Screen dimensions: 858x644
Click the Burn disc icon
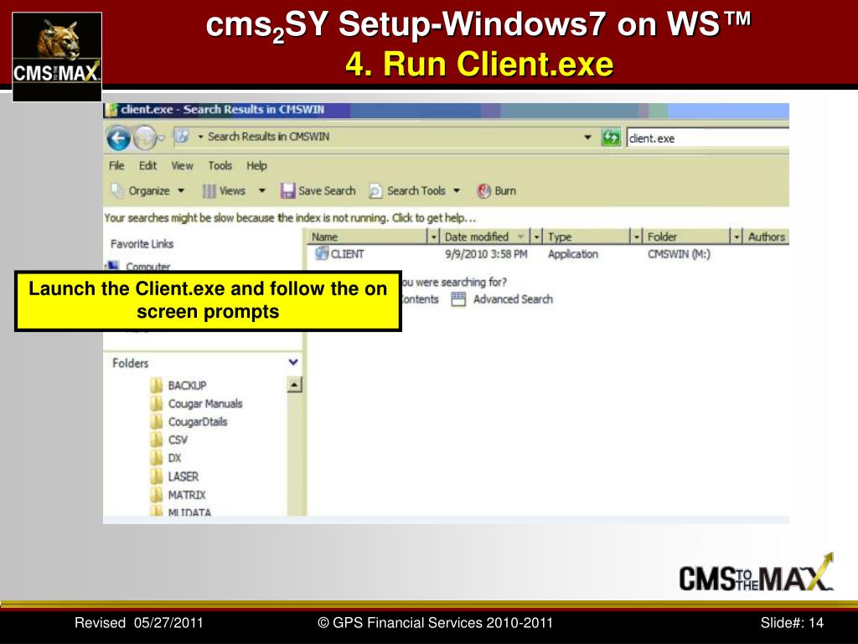(483, 190)
